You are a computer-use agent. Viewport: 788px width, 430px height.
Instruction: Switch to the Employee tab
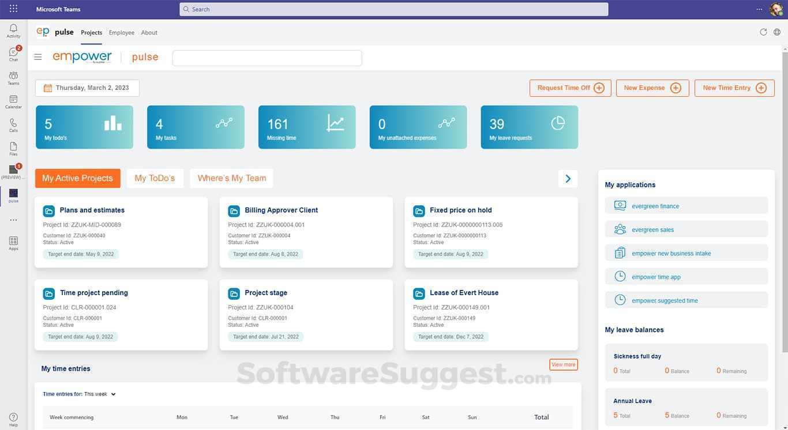121,33
